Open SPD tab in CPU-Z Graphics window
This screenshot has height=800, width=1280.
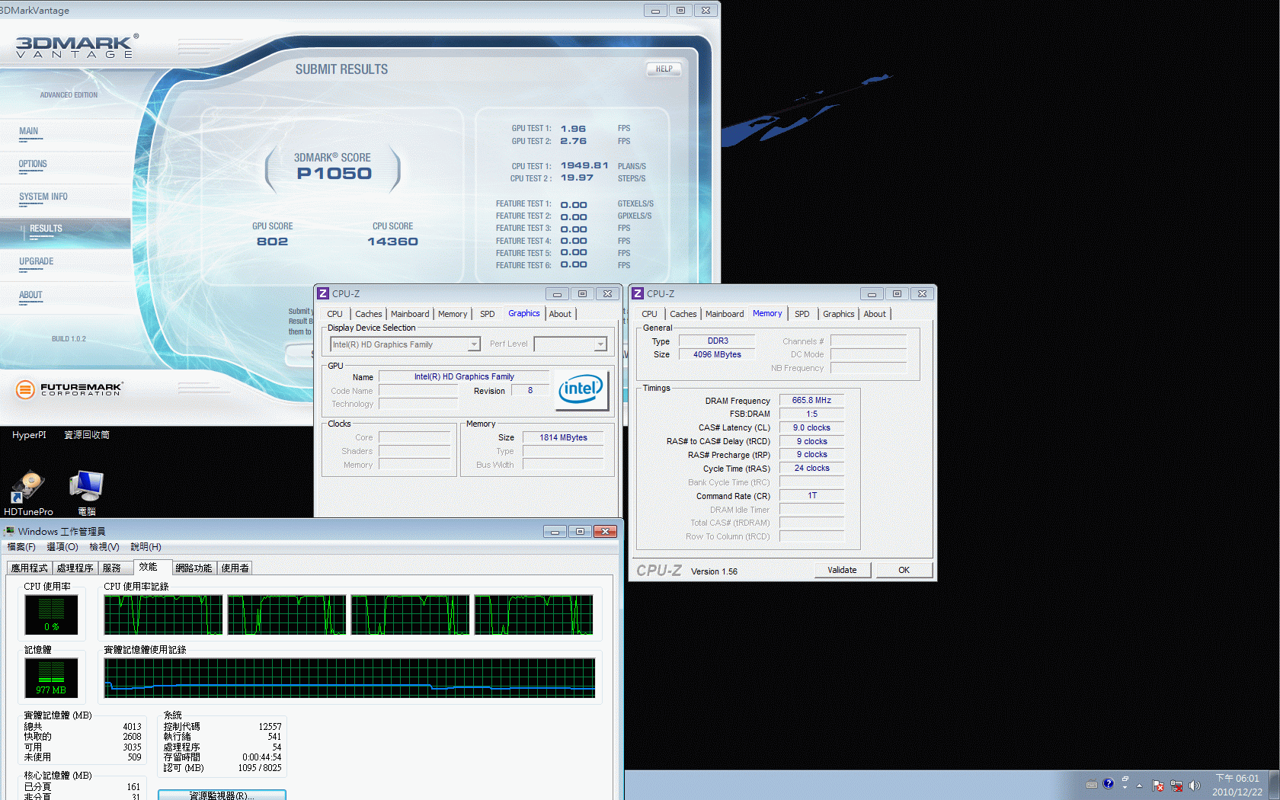488,314
